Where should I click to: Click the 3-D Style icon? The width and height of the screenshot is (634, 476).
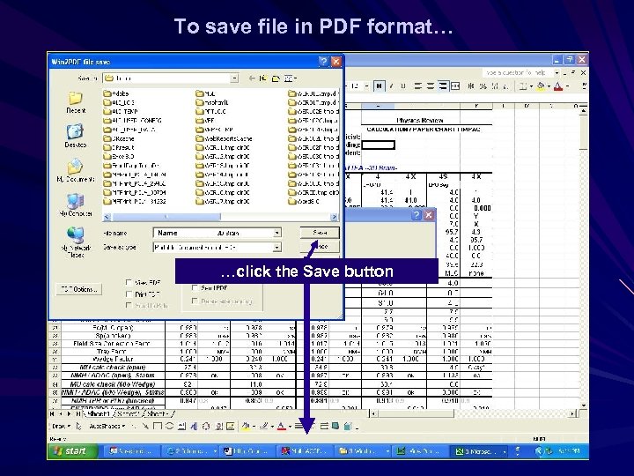point(347,426)
